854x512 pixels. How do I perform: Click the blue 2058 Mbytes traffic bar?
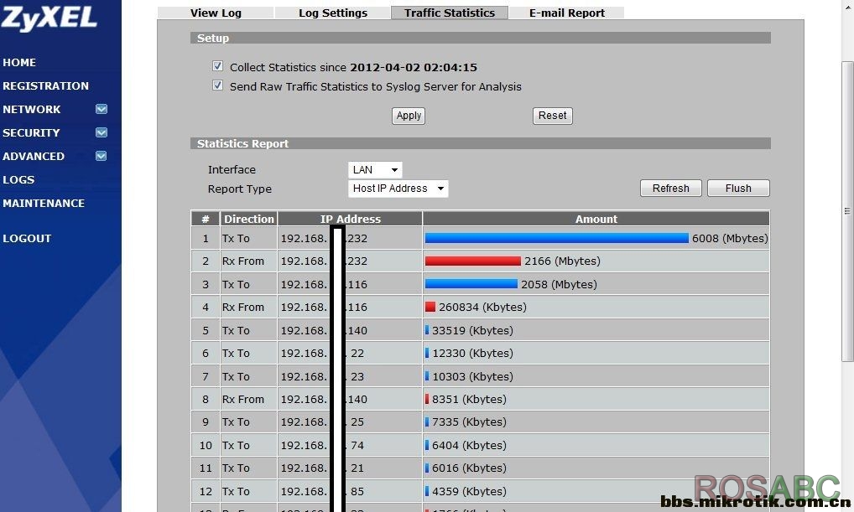coord(471,283)
